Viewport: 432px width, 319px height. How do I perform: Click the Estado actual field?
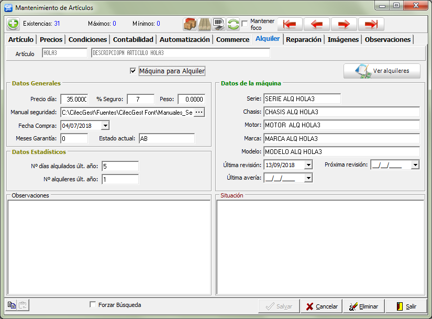pyautogui.click(x=167, y=138)
